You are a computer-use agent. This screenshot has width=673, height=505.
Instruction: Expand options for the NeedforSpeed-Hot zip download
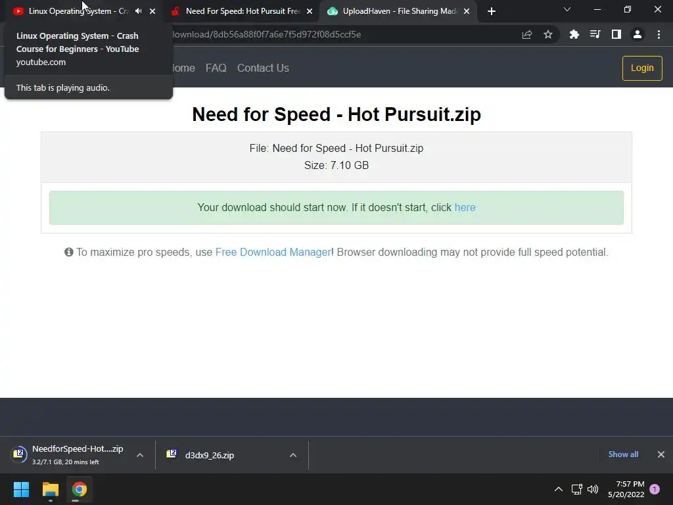(x=140, y=455)
